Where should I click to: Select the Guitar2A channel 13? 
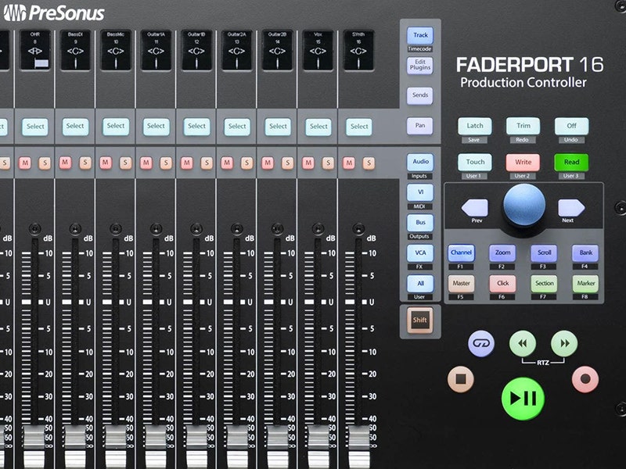coord(237,127)
